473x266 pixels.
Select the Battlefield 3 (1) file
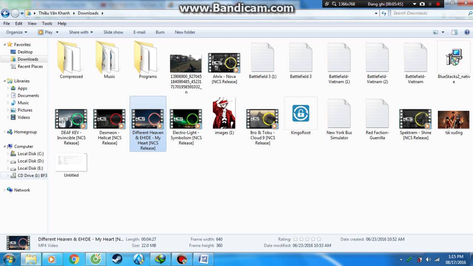click(262, 60)
